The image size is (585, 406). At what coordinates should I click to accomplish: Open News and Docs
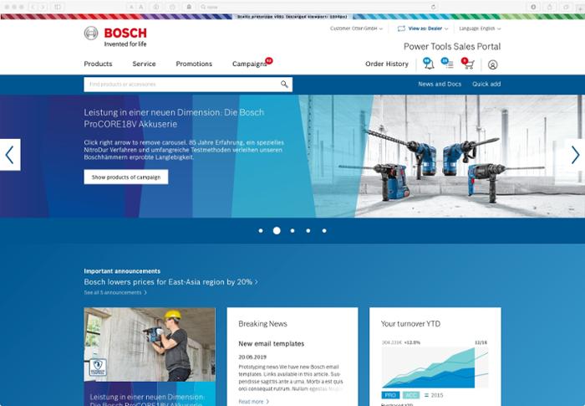coord(440,84)
